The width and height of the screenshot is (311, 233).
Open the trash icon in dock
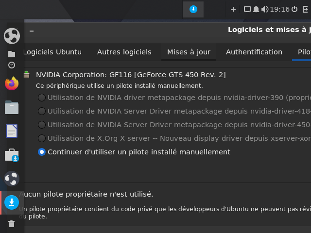click(12, 224)
